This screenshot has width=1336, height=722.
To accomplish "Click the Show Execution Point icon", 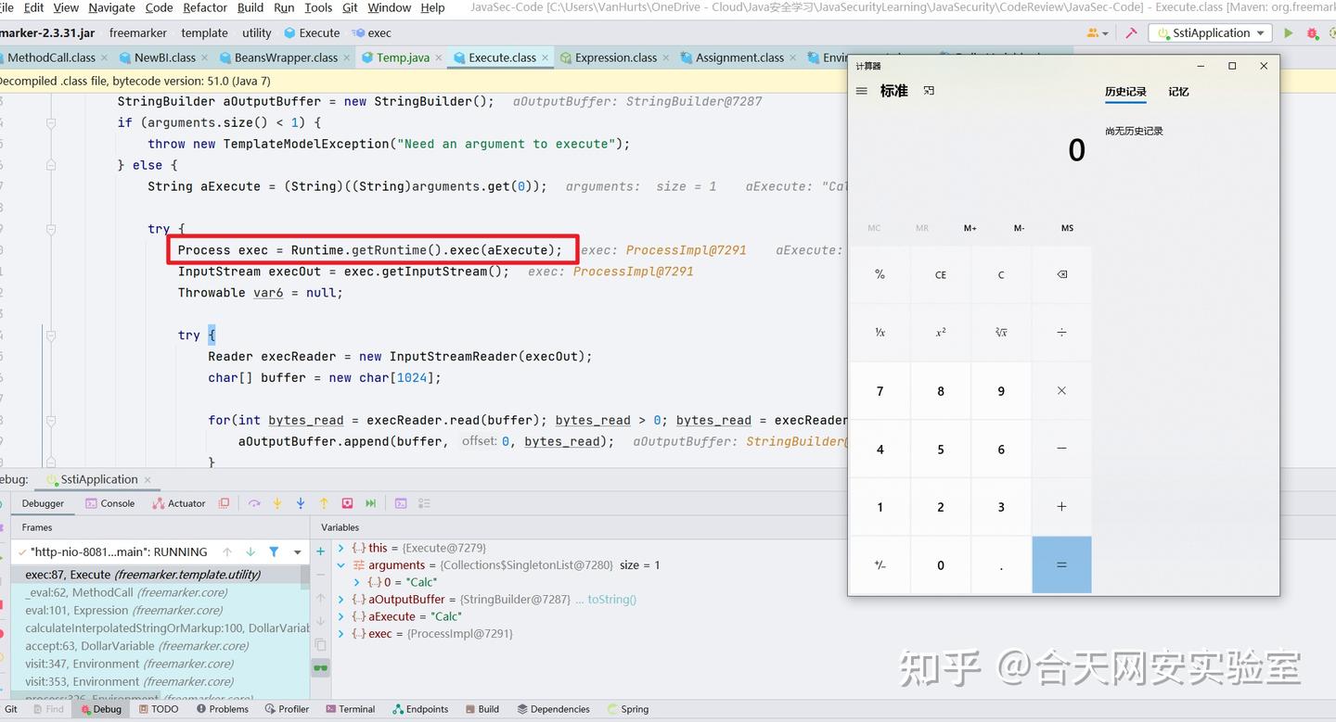I will [x=224, y=503].
